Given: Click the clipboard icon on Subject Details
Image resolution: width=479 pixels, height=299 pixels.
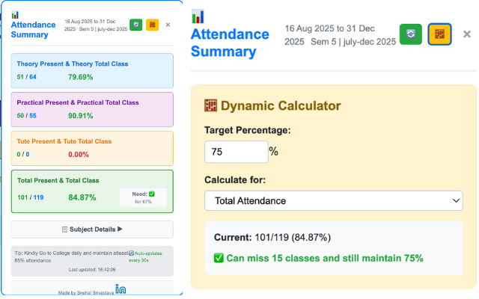Looking at the screenshot, I should click(x=65, y=229).
